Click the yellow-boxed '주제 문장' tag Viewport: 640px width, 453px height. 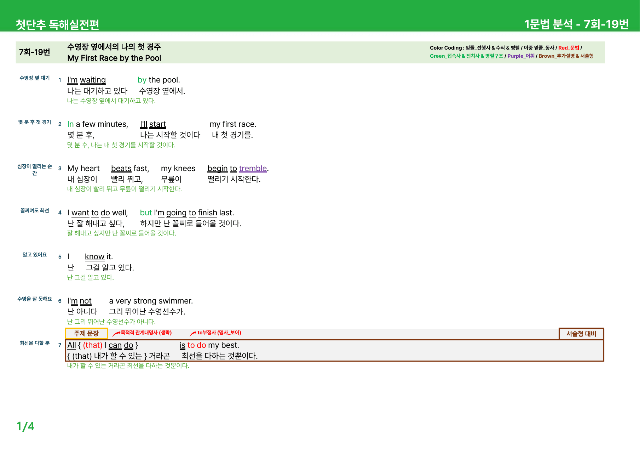86,333
